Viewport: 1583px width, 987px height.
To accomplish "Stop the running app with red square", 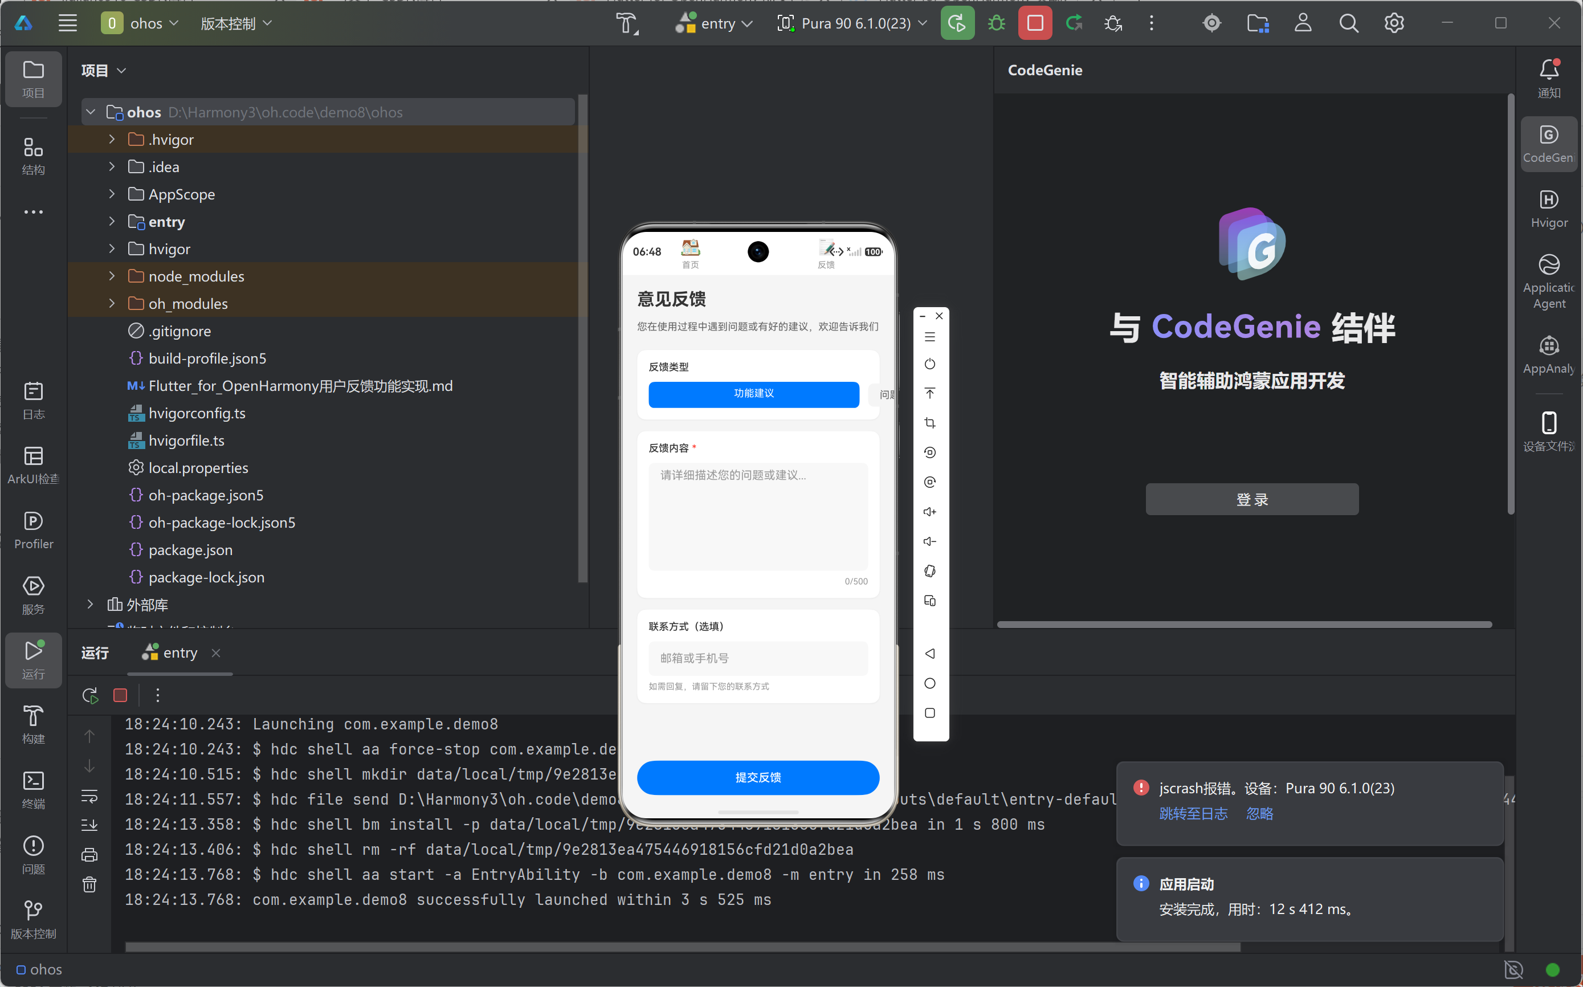I will pos(1035,23).
